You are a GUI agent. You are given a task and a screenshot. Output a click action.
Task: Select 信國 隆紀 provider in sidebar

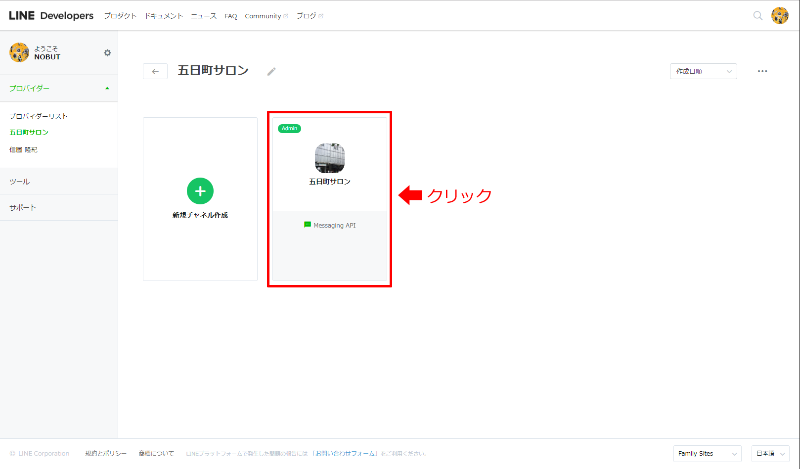click(23, 149)
